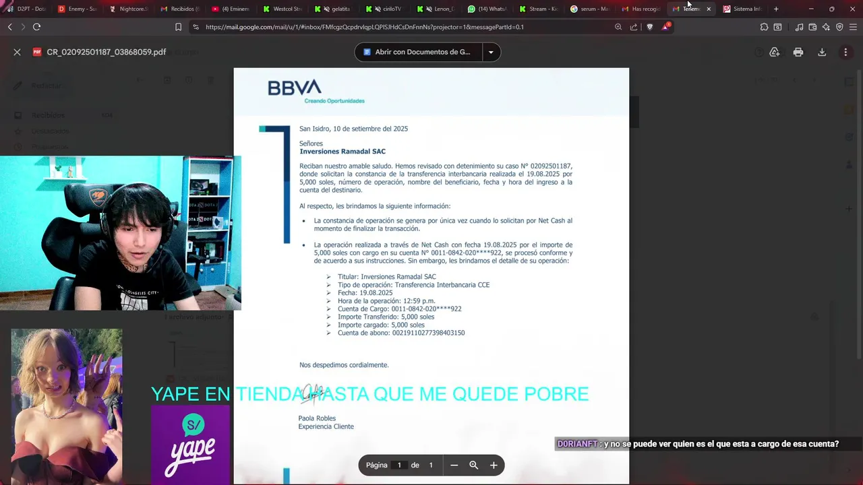Switch to the Nightcore tab
863x485 pixels.
click(x=129, y=9)
